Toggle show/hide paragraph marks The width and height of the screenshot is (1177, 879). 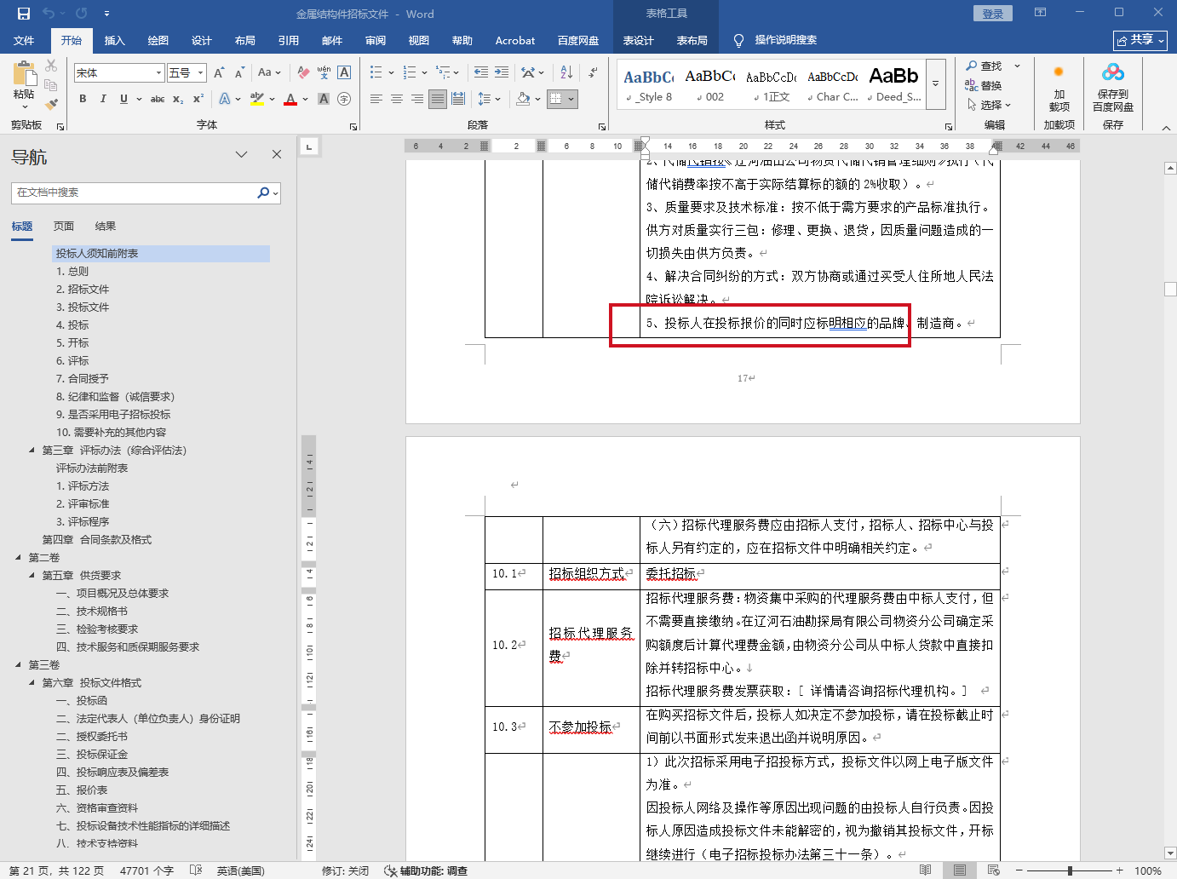click(593, 72)
